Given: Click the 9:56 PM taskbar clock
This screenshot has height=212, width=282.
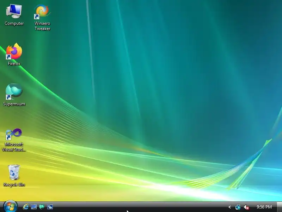Looking at the screenshot, I should 264,207.
